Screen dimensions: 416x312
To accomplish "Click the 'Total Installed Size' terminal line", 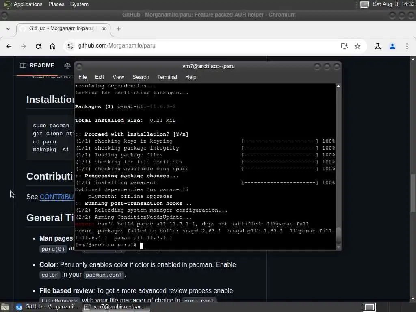I will (126, 120).
